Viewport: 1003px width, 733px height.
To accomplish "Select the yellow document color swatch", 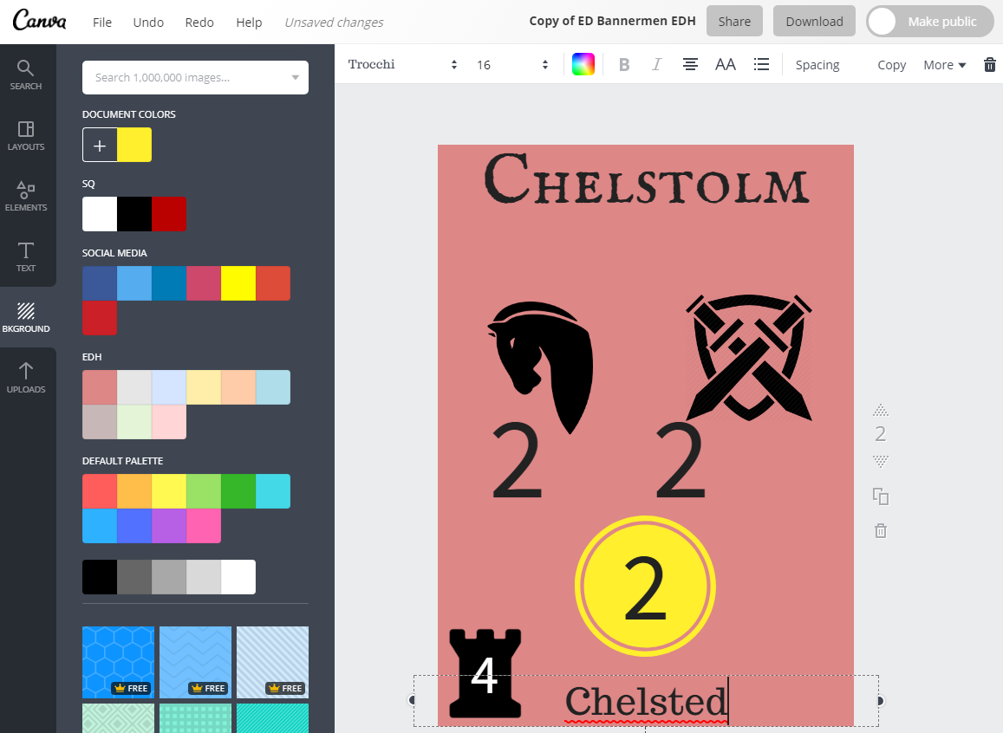I will tap(134, 145).
